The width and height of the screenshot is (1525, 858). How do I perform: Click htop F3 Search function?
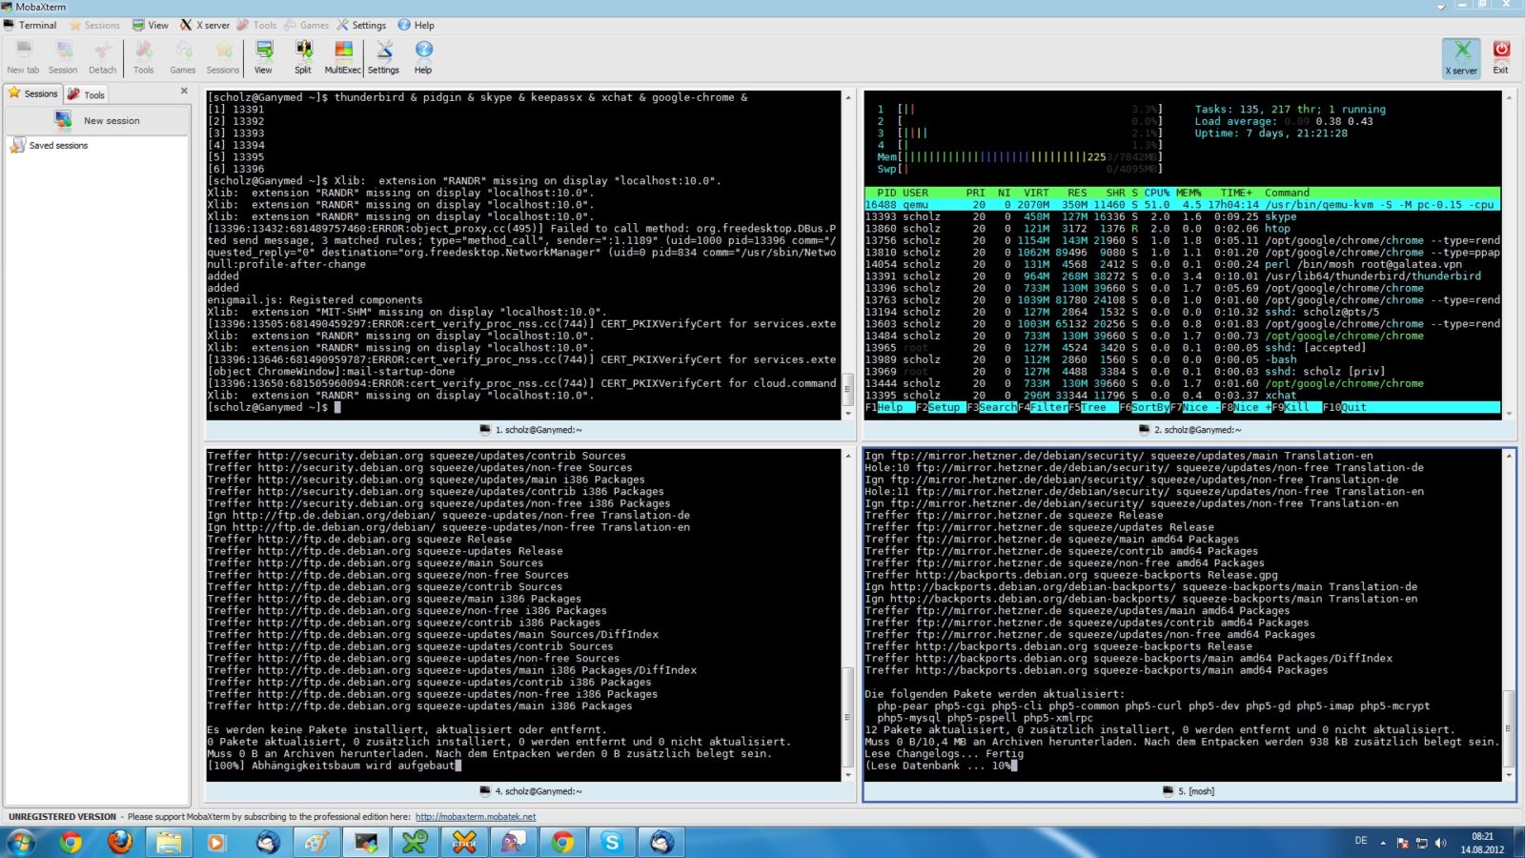pos(992,407)
